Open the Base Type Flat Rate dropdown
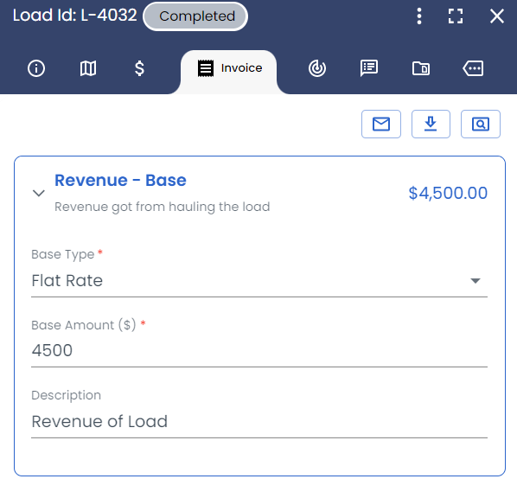Viewport: 517px width, 498px height. (259, 281)
